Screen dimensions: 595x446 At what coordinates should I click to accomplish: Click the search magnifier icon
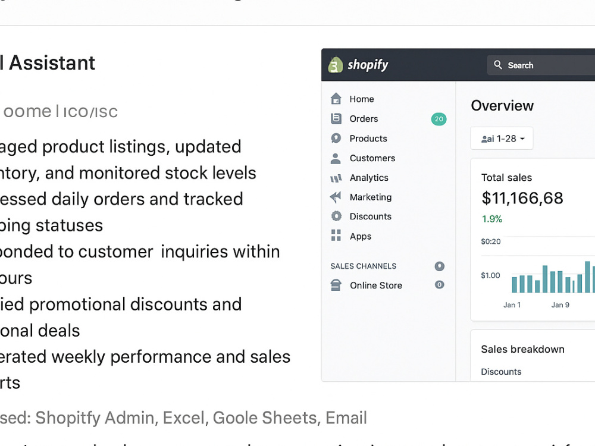[x=498, y=65]
